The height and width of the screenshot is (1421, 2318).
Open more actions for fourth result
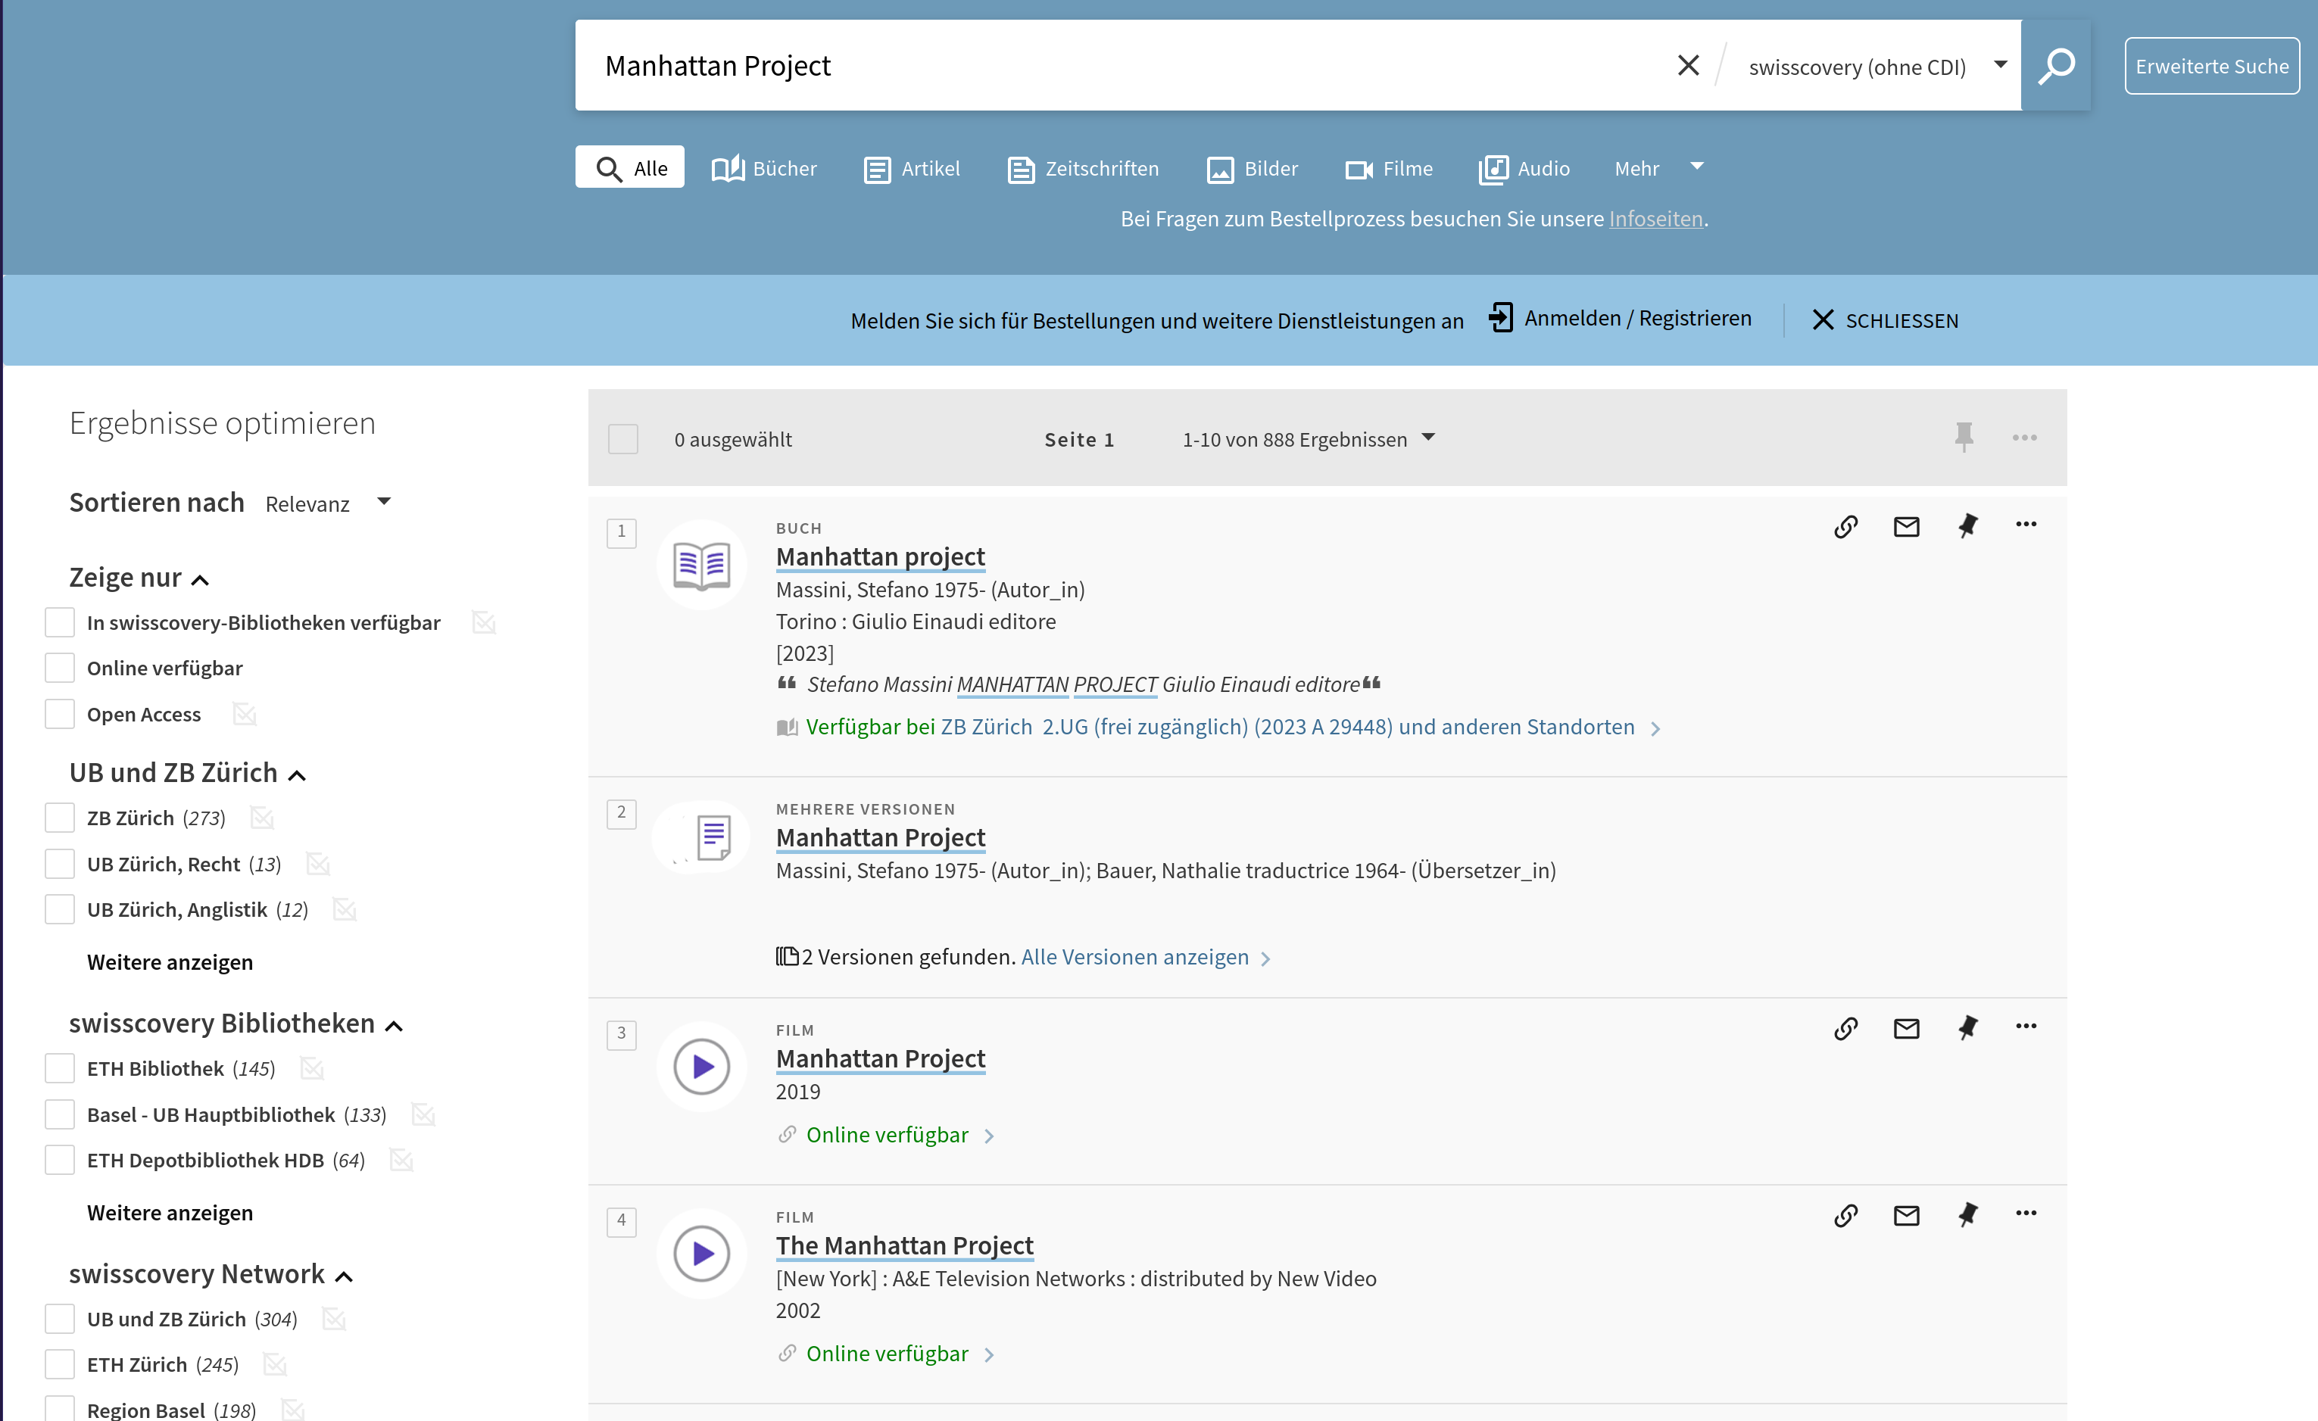click(2026, 1213)
